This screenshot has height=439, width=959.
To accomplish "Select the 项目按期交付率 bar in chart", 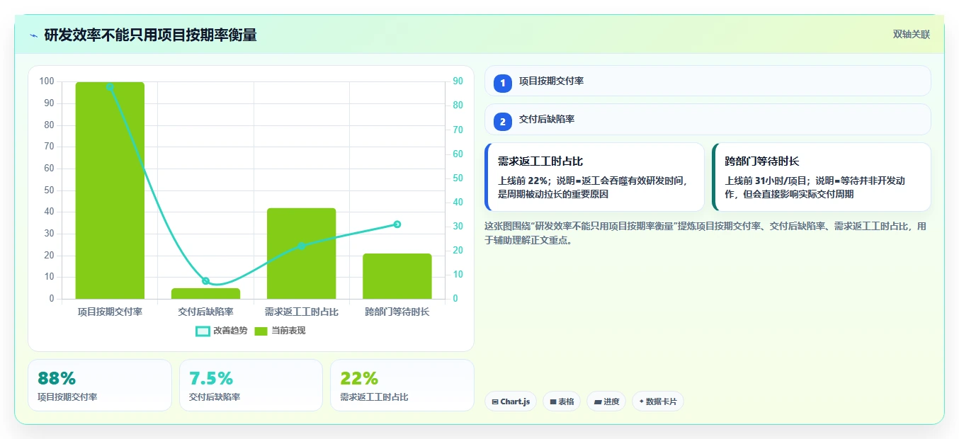I will click(x=110, y=190).
